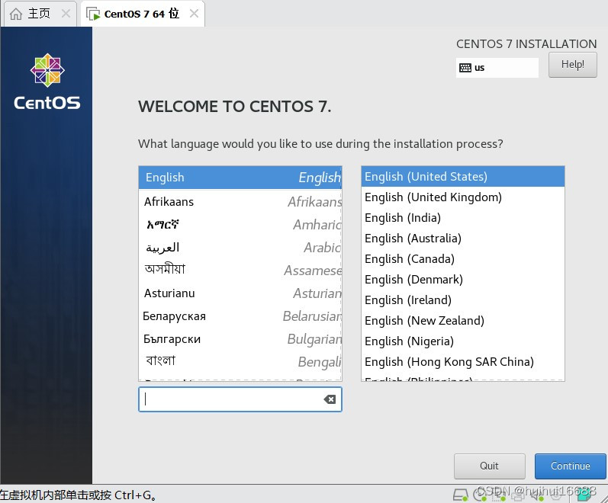Click the hard disk status icon
The height and width of the screenshot is (503, 608).
[x=461, y=495]
